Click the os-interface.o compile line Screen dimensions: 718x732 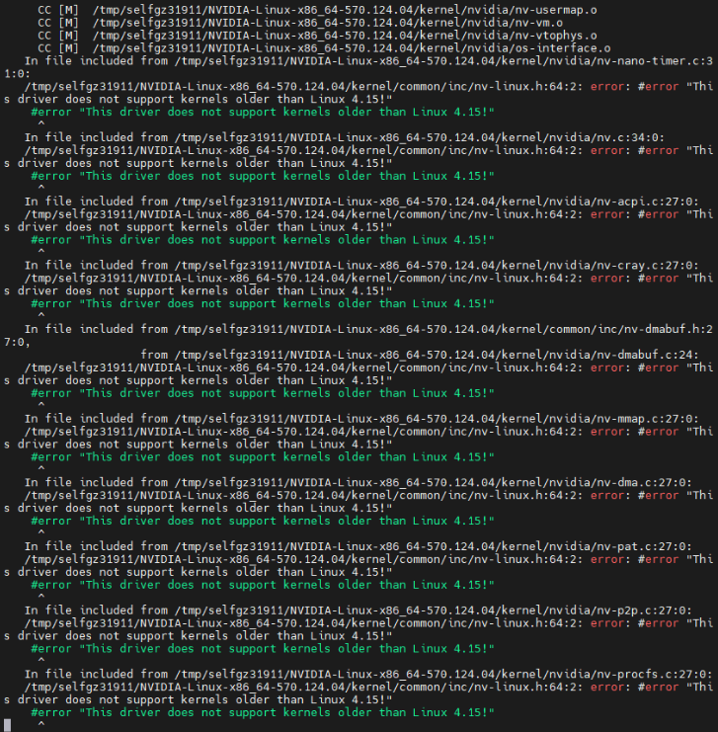[x=324, y=48]
